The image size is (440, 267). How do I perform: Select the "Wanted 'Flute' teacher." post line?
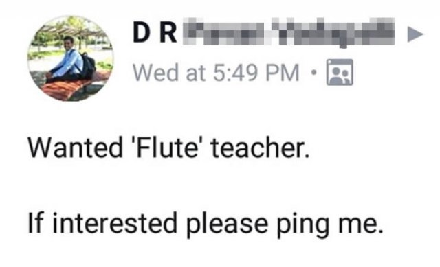169,148
